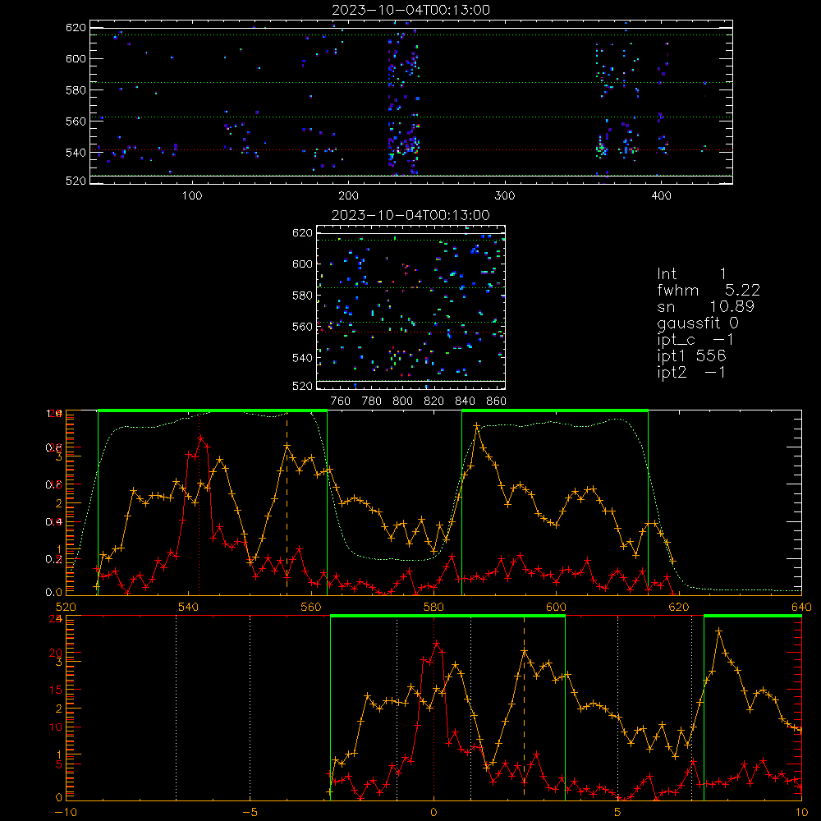The height and width of the screenshot is (821, 821).
Task: Click the orange dashed vertical marker in bottom plot
Action: [x=524, y=708]
